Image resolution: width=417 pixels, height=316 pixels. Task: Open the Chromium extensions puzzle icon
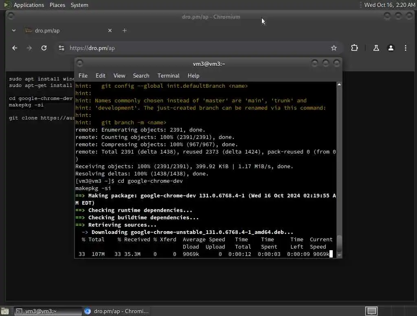(x=354, y=48)
